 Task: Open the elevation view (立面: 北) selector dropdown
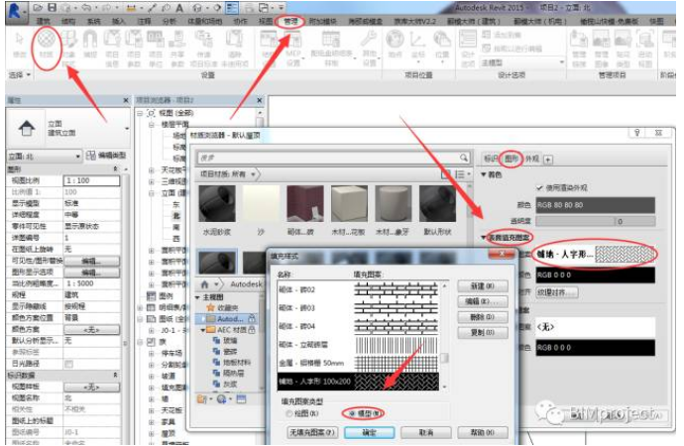click(x=45, y=156)
